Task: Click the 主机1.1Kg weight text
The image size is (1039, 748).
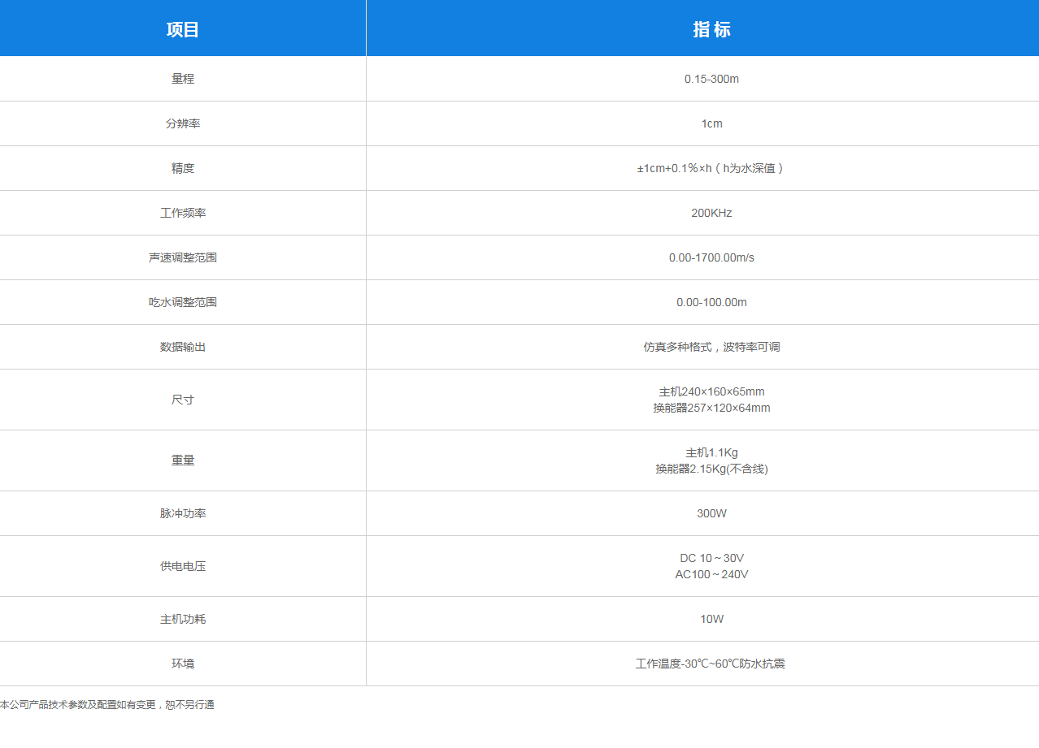Action: (x=711, y=452)
